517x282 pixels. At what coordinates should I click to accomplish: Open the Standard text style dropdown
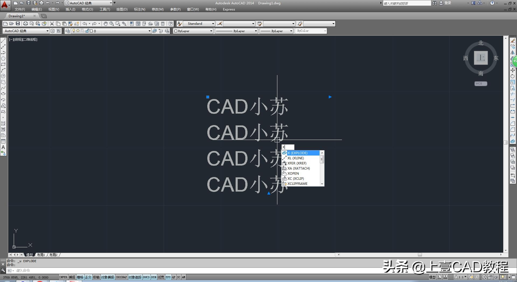tap(199, 24)
